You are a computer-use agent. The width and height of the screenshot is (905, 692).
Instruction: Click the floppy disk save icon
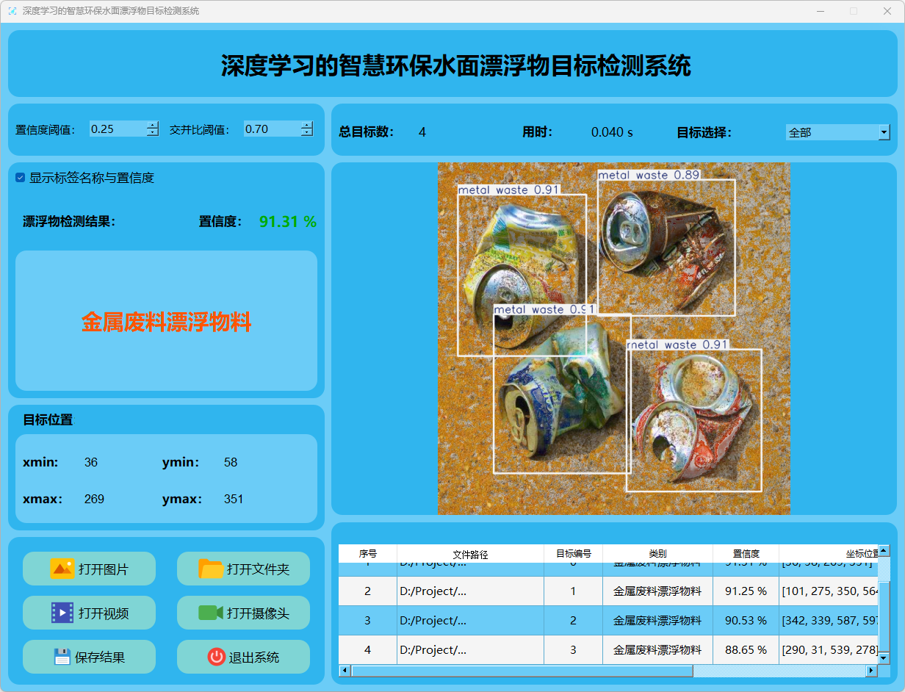[62, 657]
